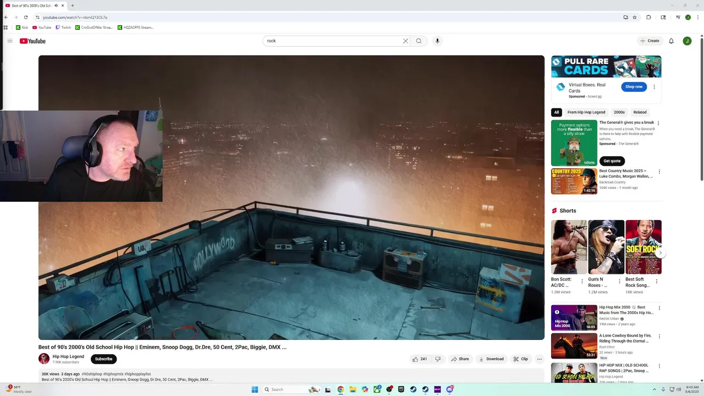
Task: Bookmark this page with the star icon
Action: (x=635, y=17)
